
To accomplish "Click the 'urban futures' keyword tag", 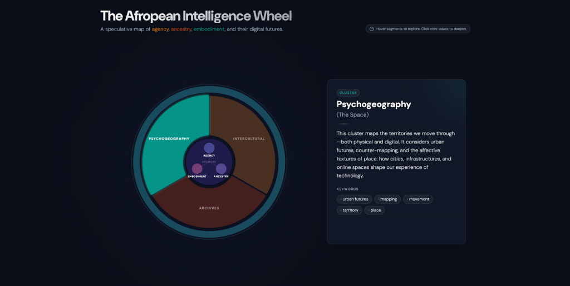I will pos(355,199).
